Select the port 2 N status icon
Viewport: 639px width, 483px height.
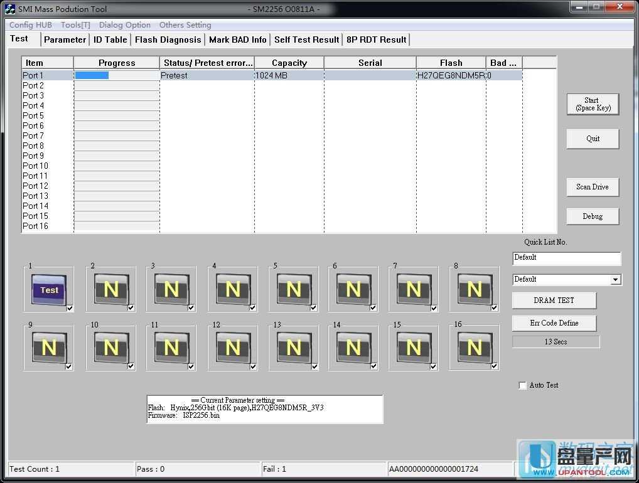110,289
